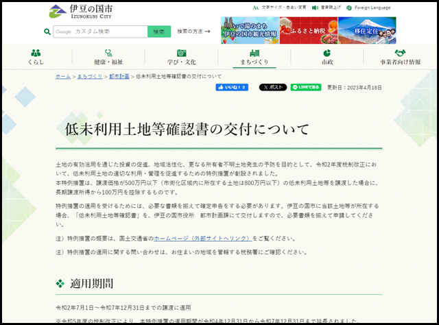Open the 検索の方法 link
439x325 pixels.
point(193,32)
